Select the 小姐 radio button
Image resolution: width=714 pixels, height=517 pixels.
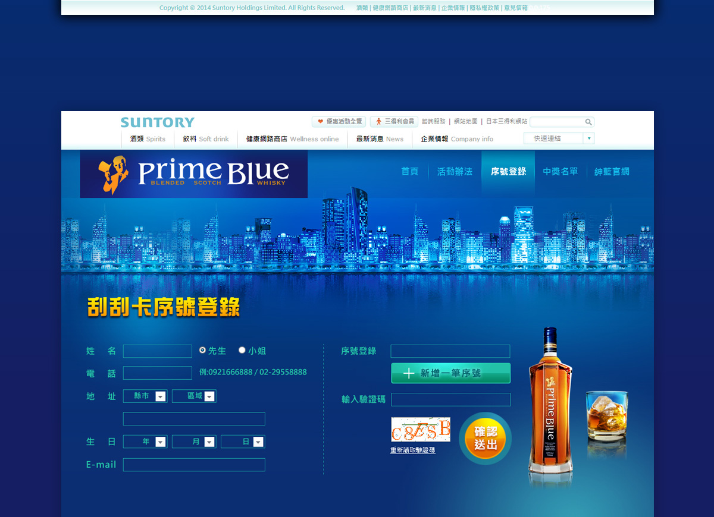pyautogui.click(x=242, y=351)
